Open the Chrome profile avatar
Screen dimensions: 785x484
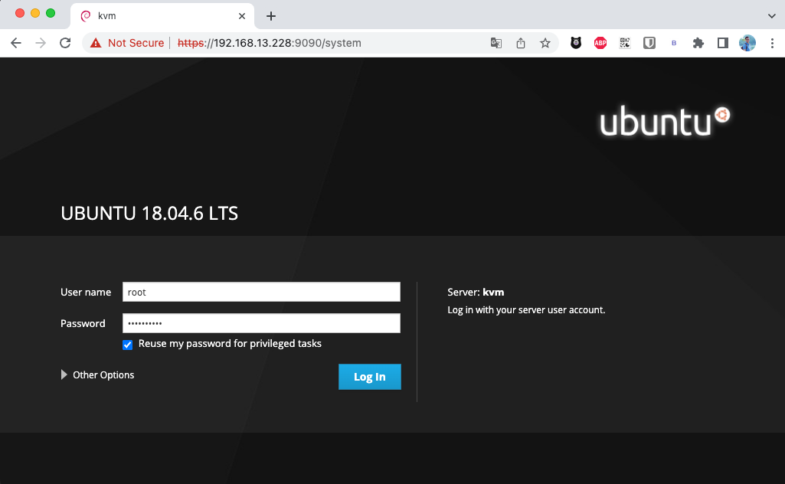coord(747,43)
